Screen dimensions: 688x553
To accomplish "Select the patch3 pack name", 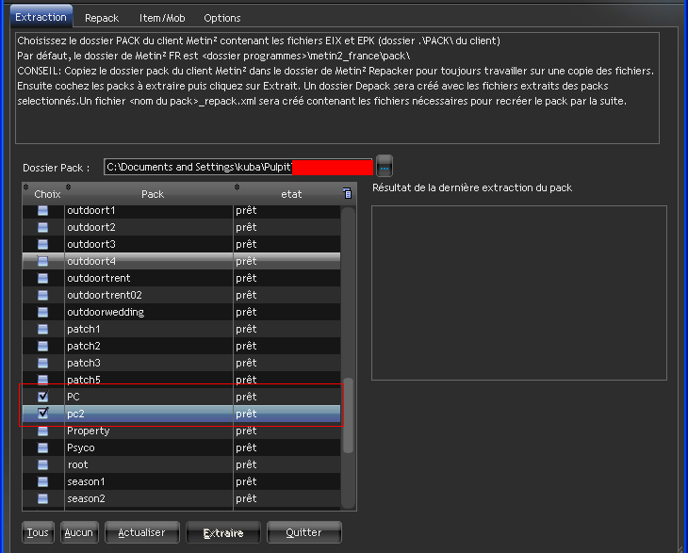I will pyautogui.click(x=84, y=363).
